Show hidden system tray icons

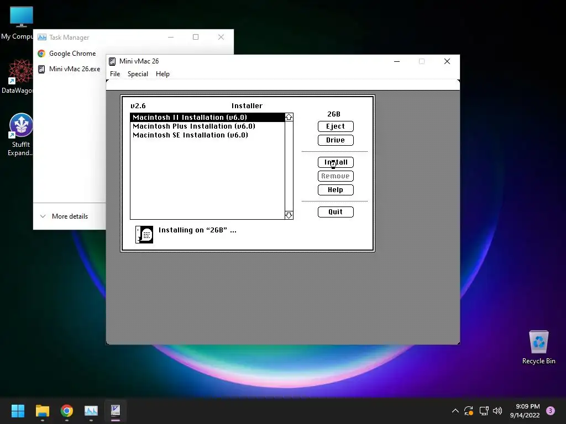pyautogui.click(x=455, y=411)
